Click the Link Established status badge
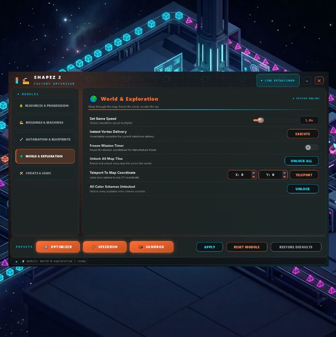The width and height of the screenshot is (336, 337). click(x=278, y=80)
